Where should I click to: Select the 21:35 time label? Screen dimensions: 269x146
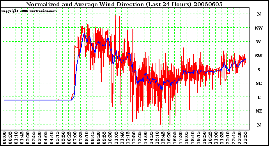tap(222, 138)
